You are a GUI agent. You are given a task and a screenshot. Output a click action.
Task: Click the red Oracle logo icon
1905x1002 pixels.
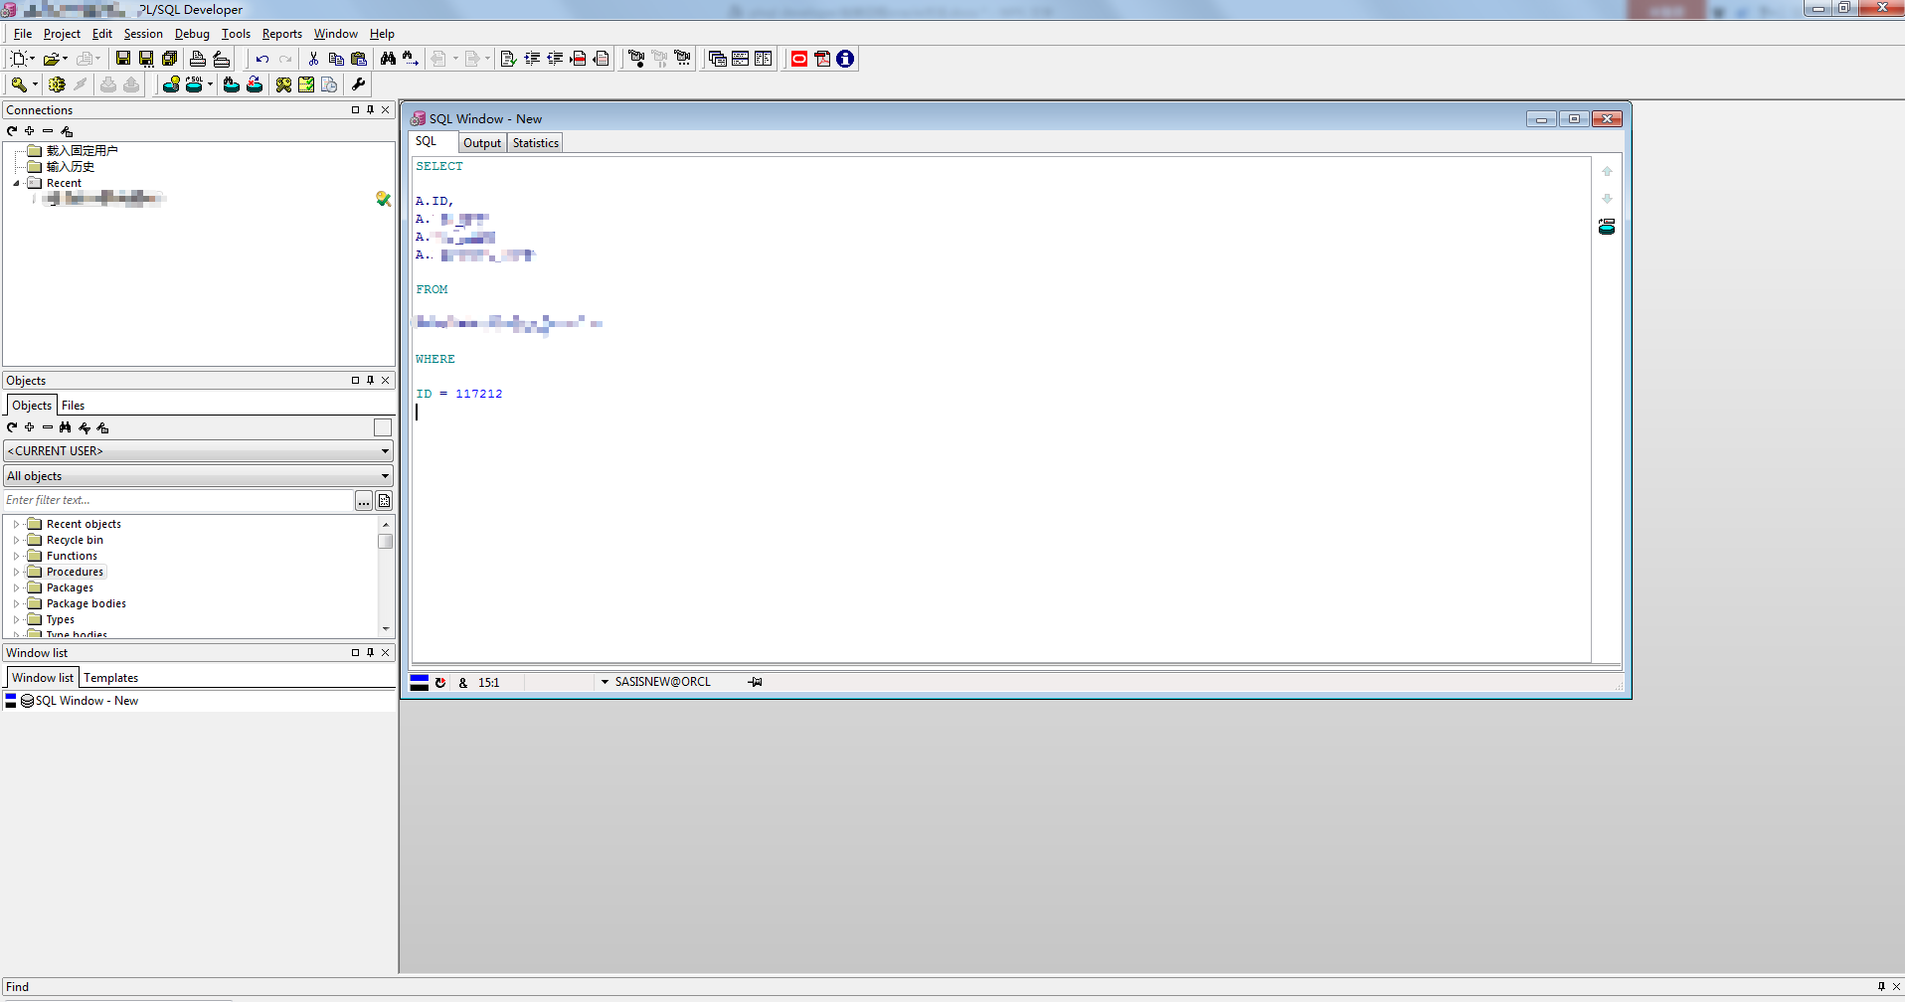(799, 59)
